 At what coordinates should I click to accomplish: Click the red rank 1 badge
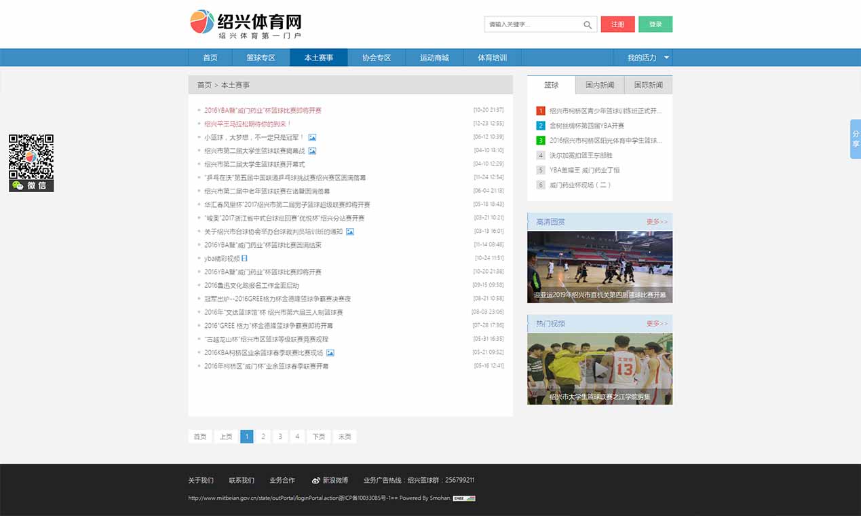tap(541, 111)
